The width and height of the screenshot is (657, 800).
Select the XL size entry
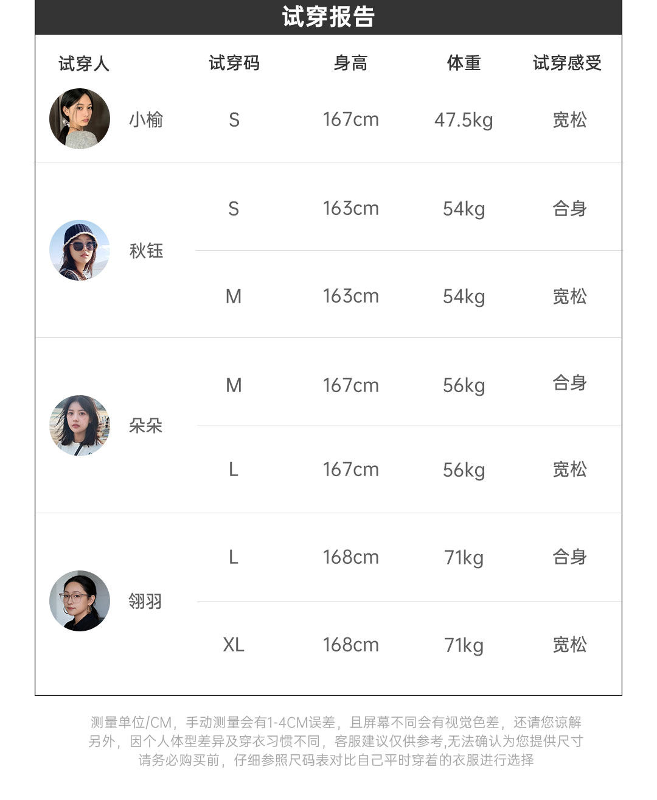click(234, 645)
